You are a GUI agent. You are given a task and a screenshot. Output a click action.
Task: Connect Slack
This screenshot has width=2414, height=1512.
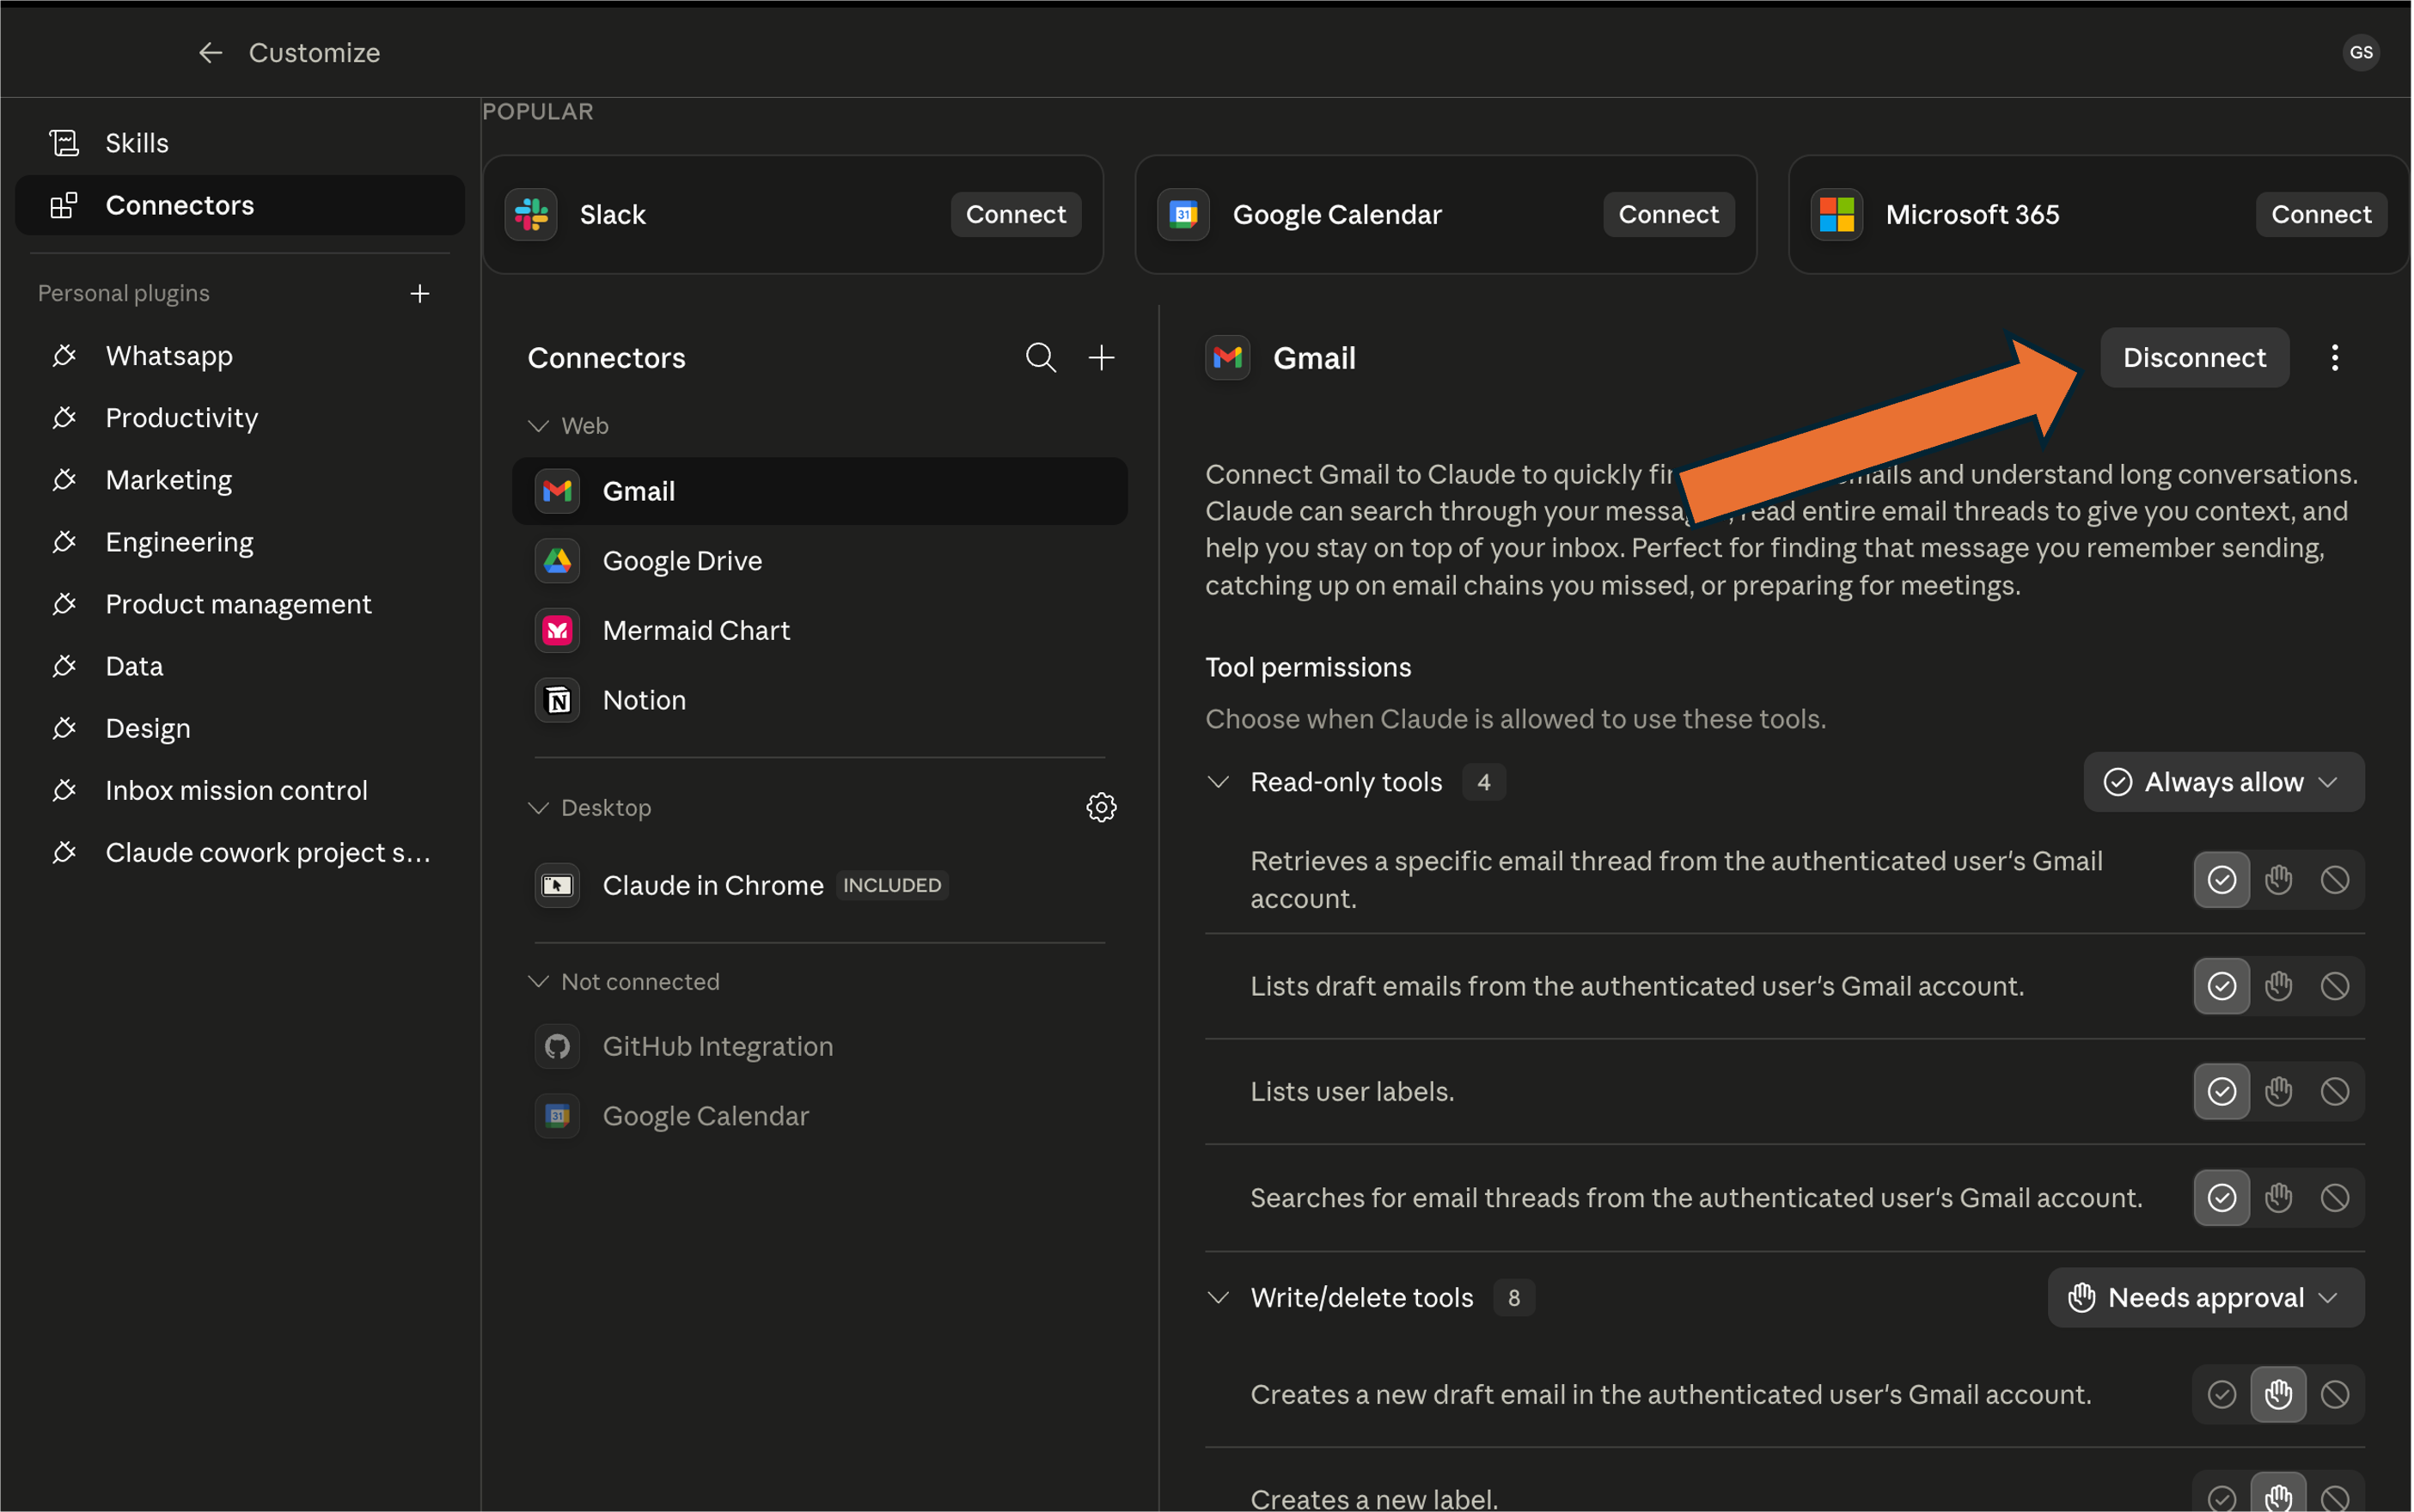click(1016, 214)
